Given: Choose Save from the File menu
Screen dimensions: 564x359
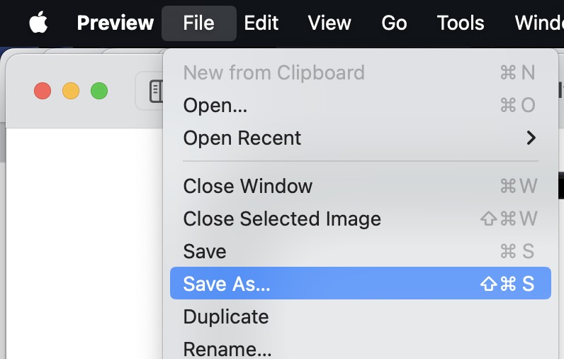Looking at the screenshot, I should click(204, 251).
